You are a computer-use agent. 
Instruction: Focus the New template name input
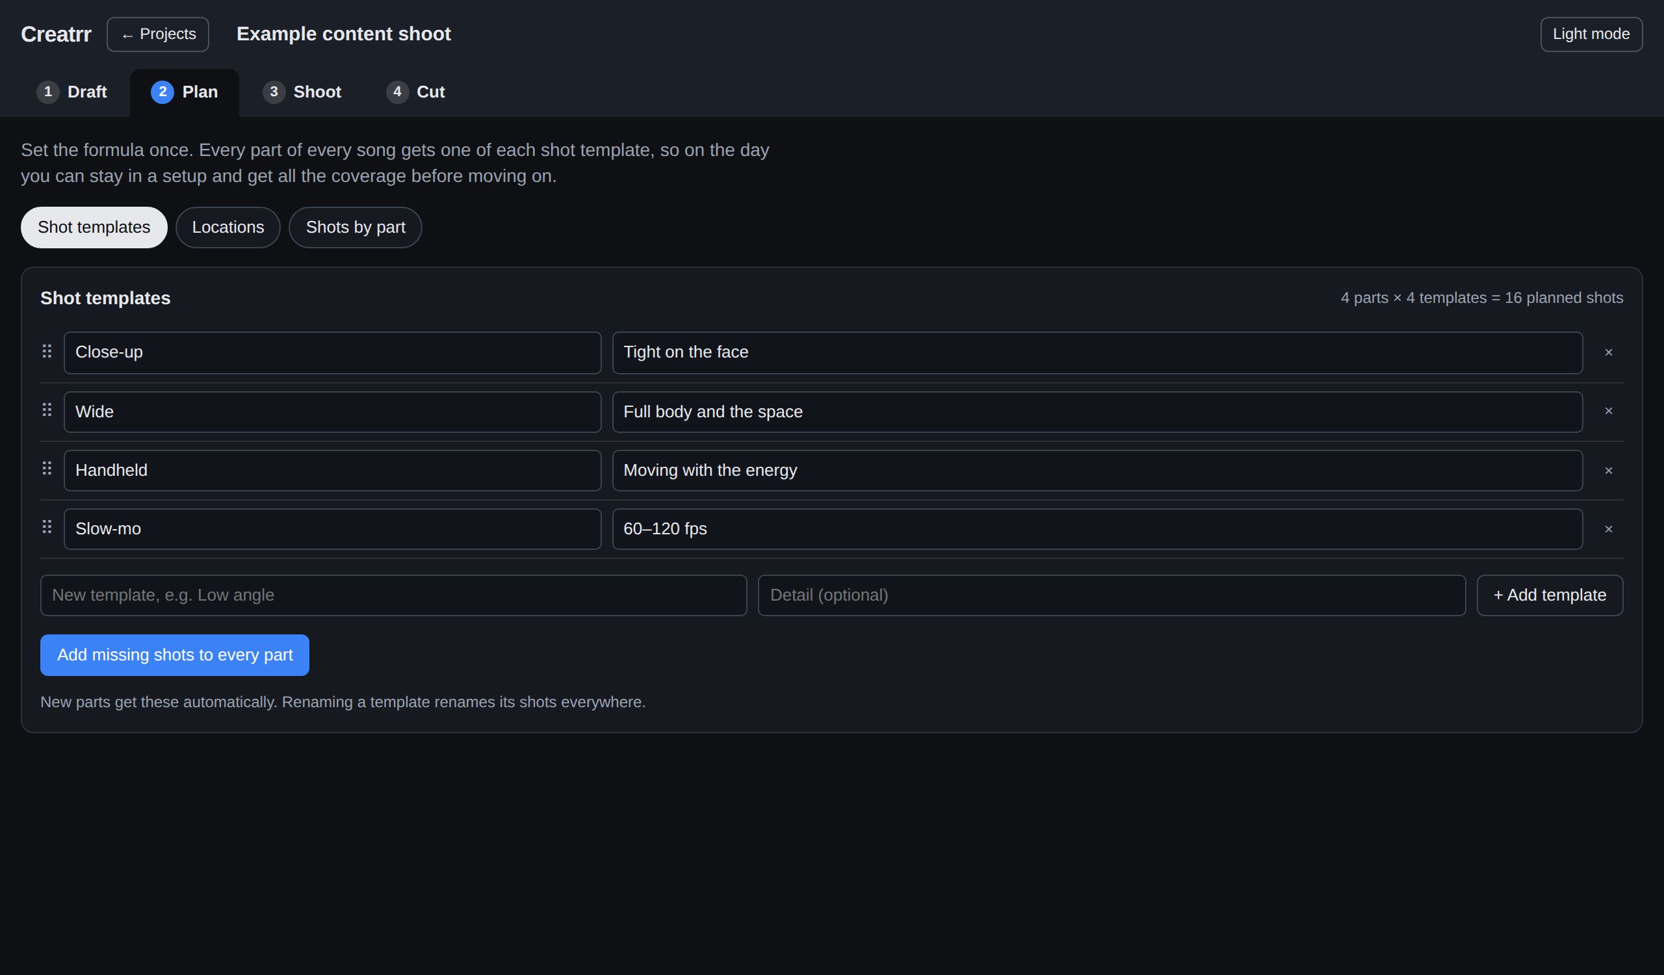[x=393, y=595]
